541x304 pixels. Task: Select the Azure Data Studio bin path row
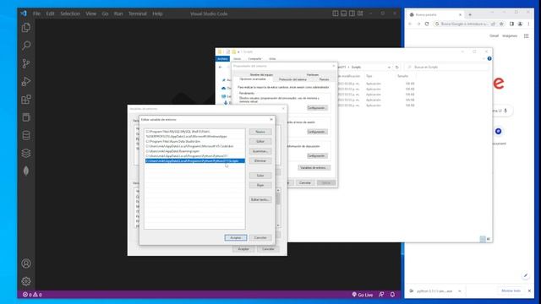point(195,141)
